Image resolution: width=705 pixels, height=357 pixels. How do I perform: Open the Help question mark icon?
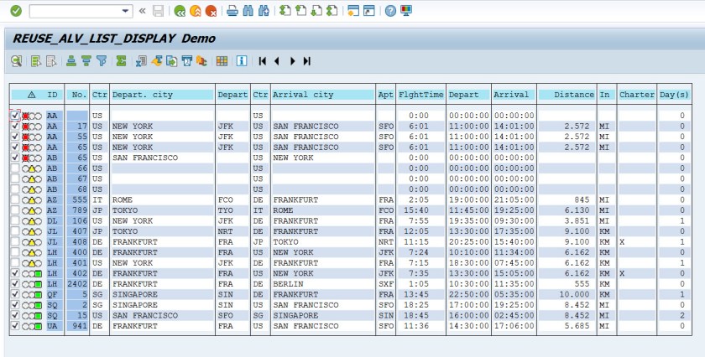[x=390, y=11]
